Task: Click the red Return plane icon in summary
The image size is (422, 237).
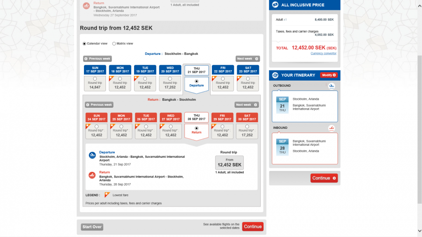Action: click(92, 175)
